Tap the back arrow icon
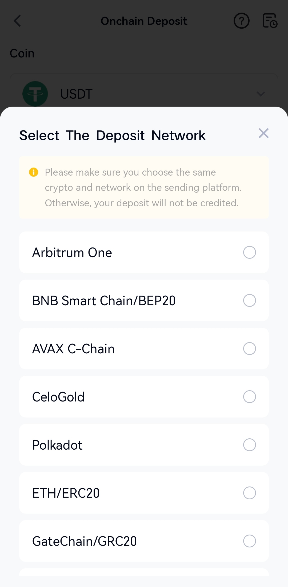The image size is (288, 587). pos(18,21)
